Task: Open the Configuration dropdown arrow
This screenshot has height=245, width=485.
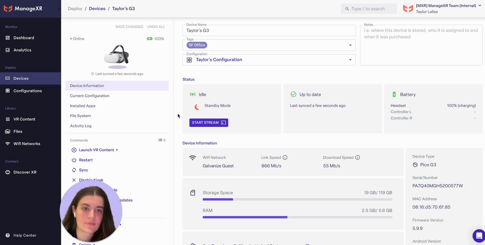Action: (x=350, y=60)
